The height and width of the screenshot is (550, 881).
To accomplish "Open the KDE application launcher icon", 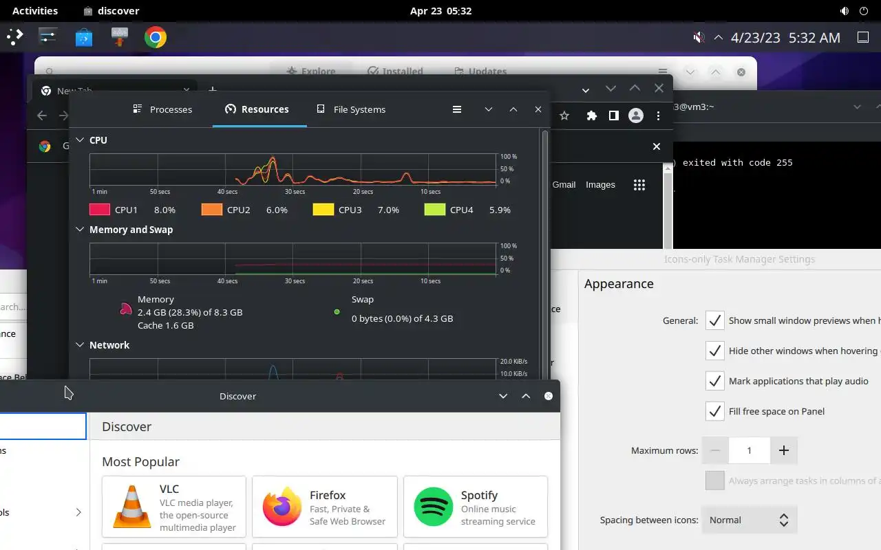I will click(15, 37).
